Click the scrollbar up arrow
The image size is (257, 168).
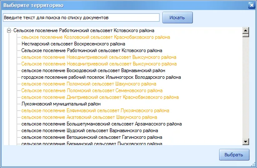tap(245, 30)
